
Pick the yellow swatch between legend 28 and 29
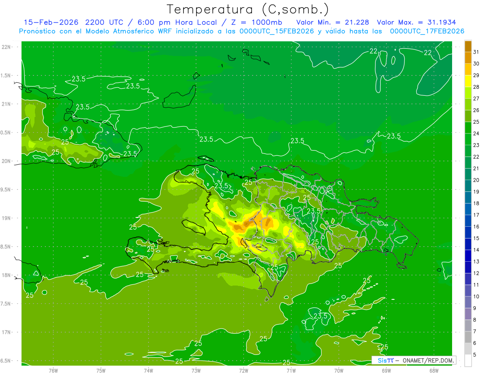click(x=468, y=81)
